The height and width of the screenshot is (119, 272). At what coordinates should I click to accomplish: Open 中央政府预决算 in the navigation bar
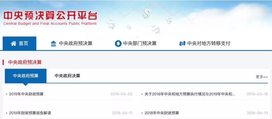coord(76,44)
